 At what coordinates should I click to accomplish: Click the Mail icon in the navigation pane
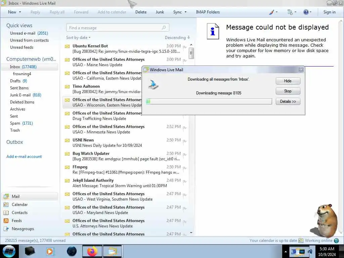click(6, 196)
